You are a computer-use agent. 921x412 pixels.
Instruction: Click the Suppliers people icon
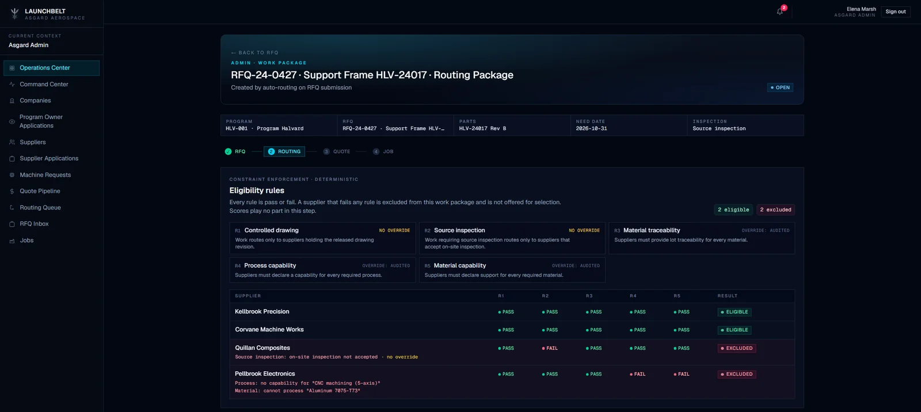[x=12, y=142]
